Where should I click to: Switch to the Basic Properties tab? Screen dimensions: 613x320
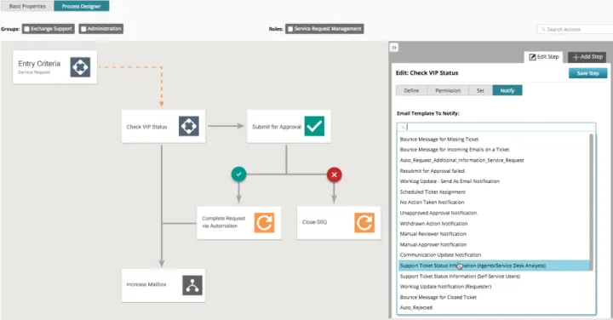click(x=27, y=6)
